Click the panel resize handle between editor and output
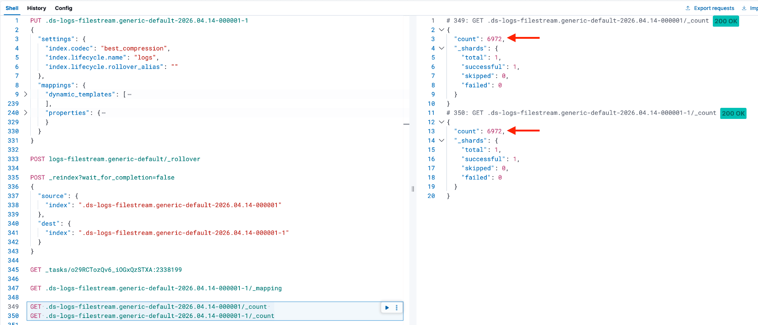Viewport: 758px width, 325px height. [x=413, y=189]
